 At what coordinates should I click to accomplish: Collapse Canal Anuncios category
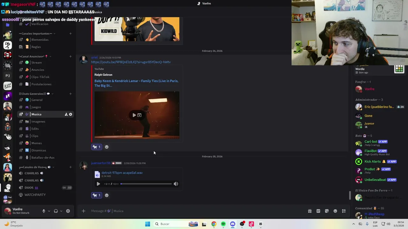[x=35, y=56]
